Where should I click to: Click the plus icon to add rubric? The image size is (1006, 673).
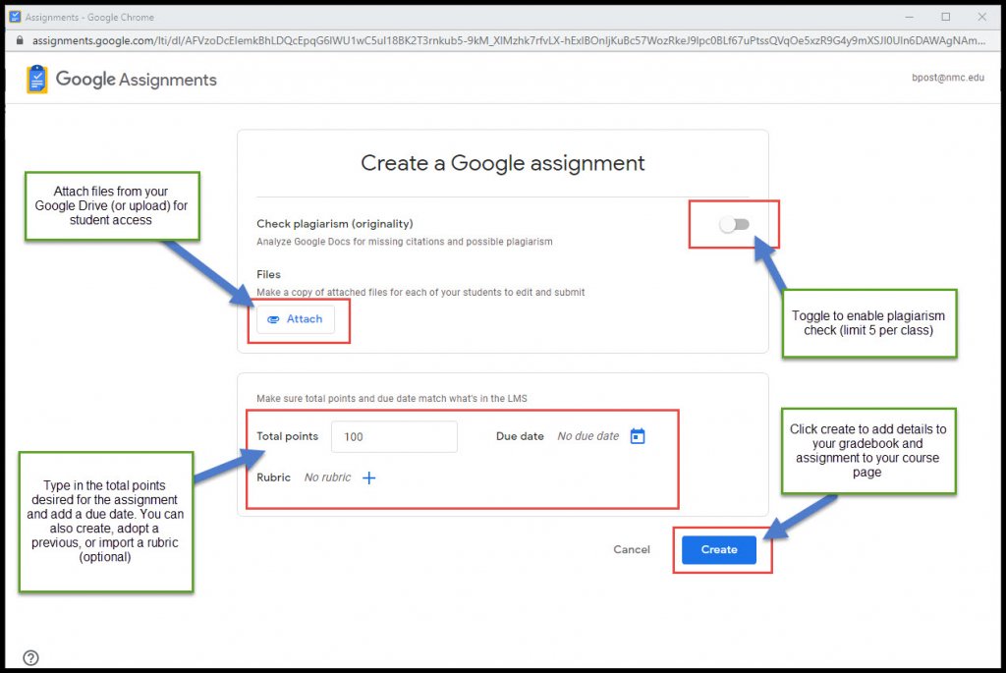pyautogui.click(x=369, y=478)
